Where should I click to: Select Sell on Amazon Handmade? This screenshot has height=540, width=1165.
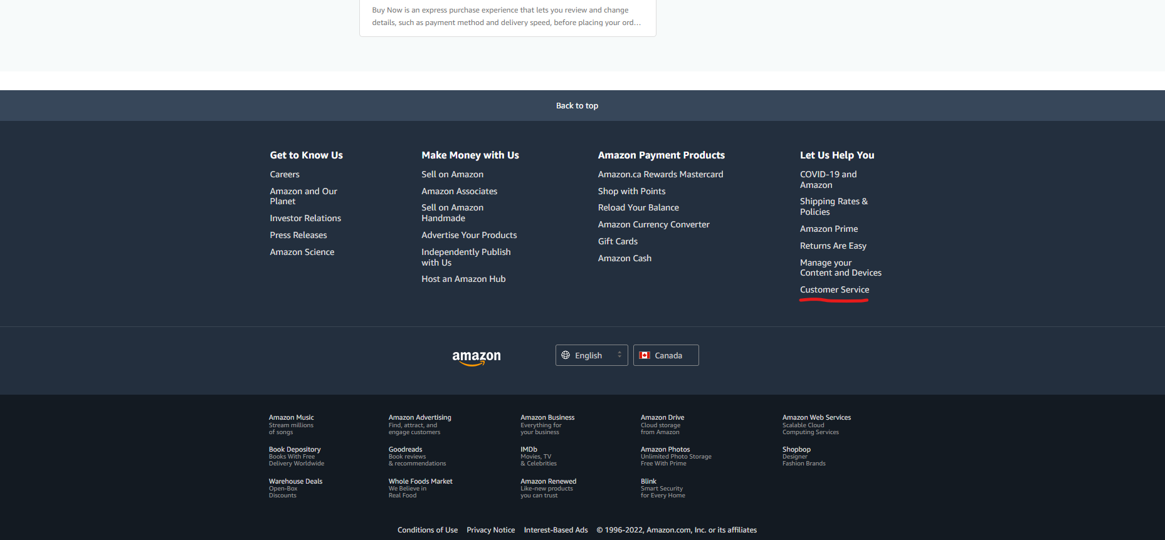[x=453, y=213]
